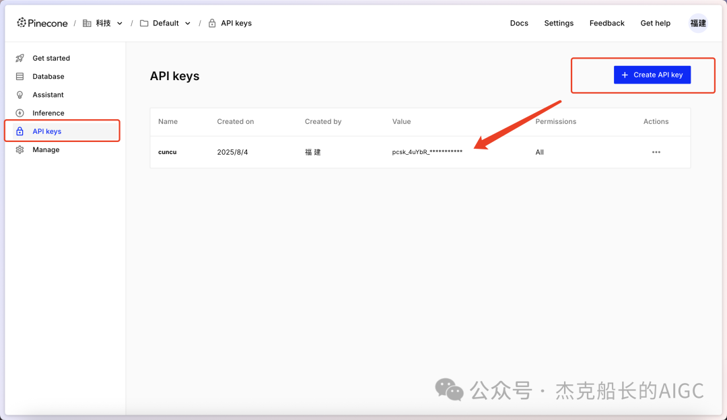Click the organization building icon in breadcrumb
This screenshot has height=420, width=727.
click(x=87, y=23)
